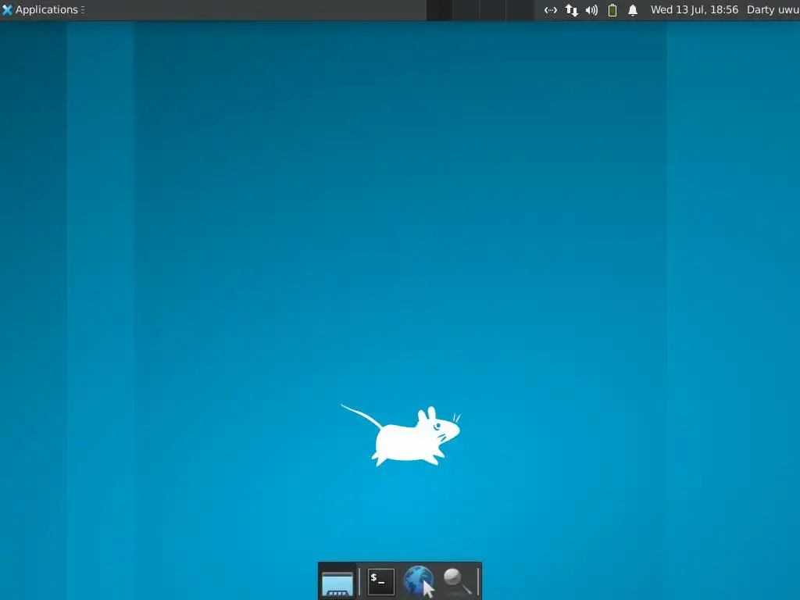Switch to the fourth workspace in pager

520,10
